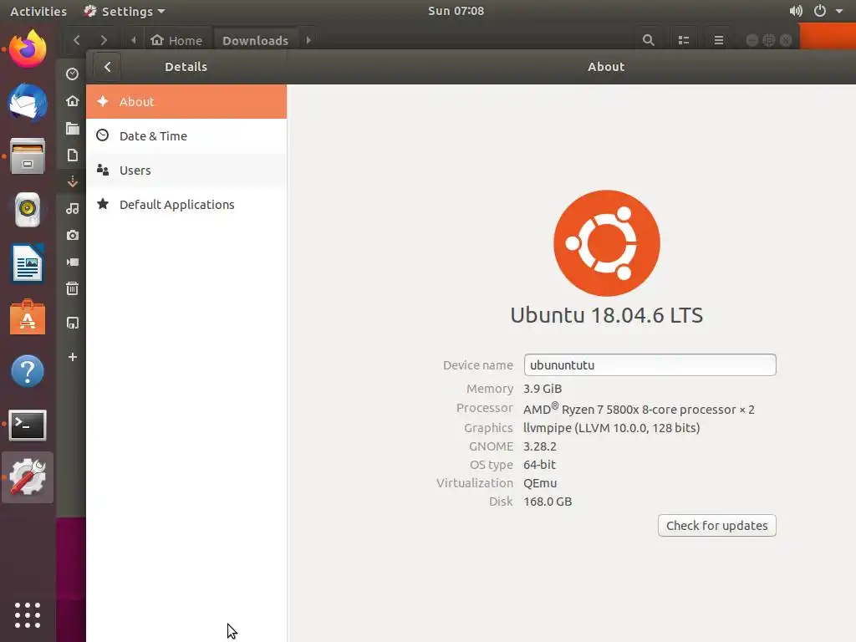Click Downloads in Files path bar
This screenshot has width=856, height=642.
[x=256, y=40]
